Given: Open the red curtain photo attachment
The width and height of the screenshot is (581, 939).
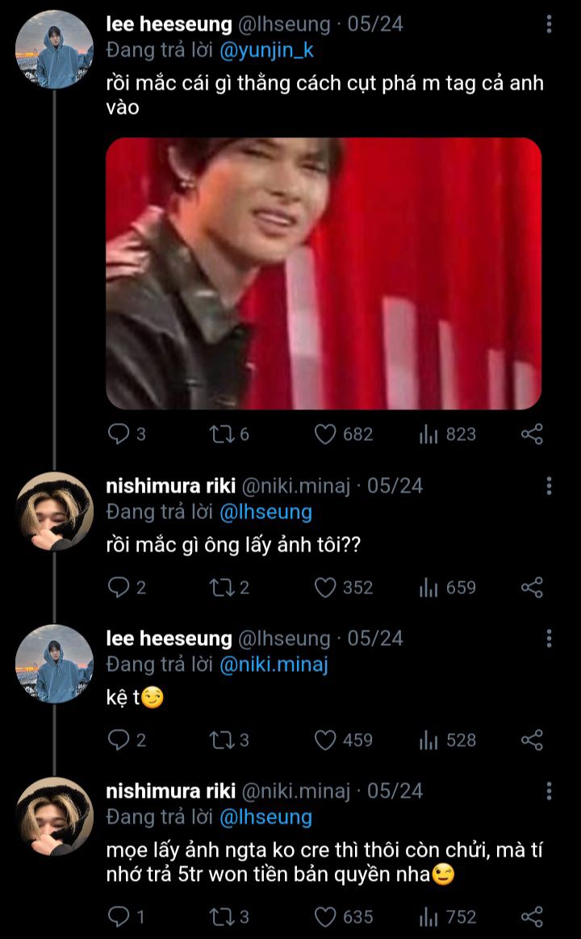Looking at the screenshot, I should [x=324, y=274].
